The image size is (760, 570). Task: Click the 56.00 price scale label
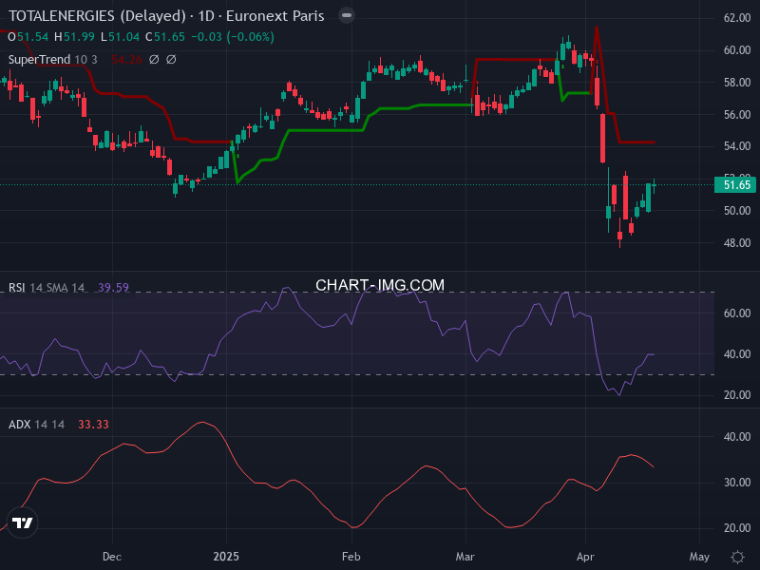[x=737, y=114]
